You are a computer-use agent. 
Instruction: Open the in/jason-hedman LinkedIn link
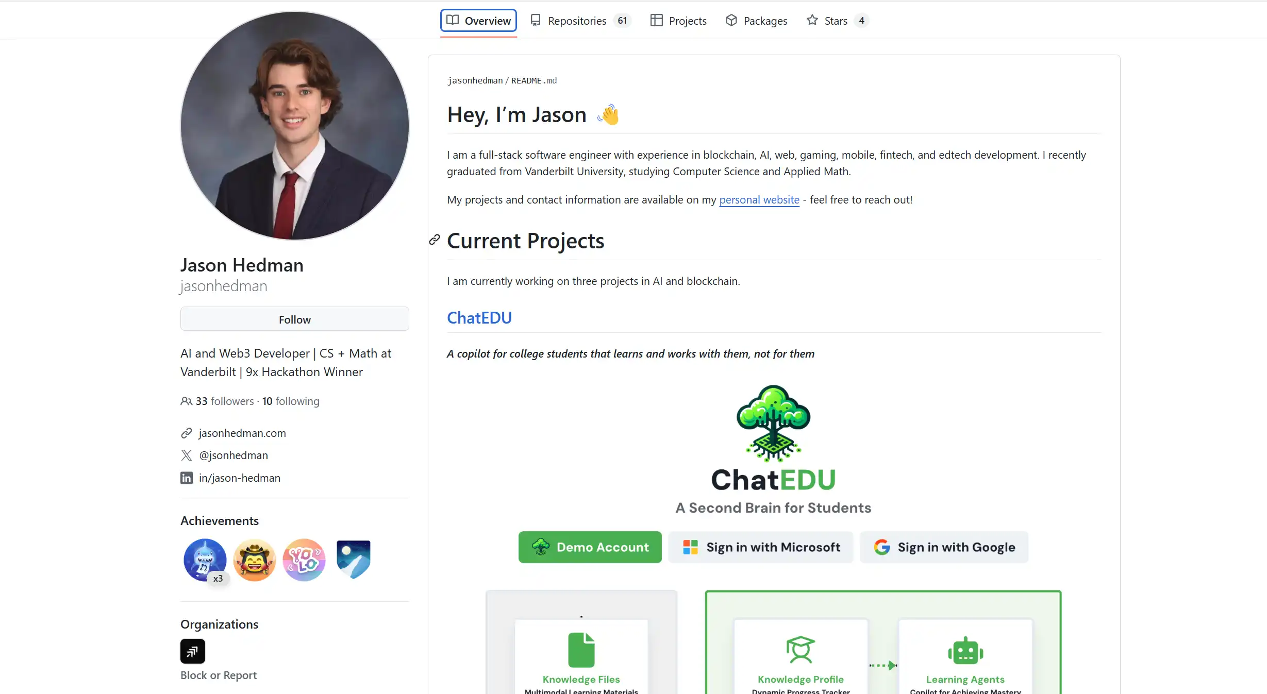[x=240, y=478]
